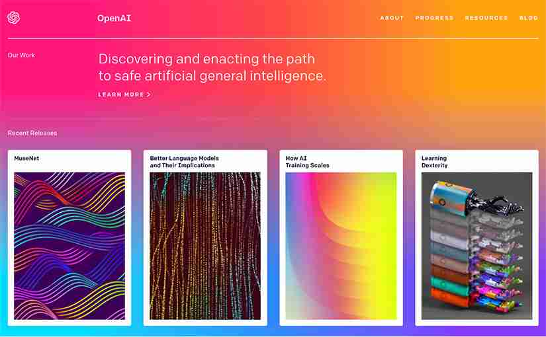Click the headline about safe artificial general intelligence
This screenshot has width=546, height=337.
[212, 67]
